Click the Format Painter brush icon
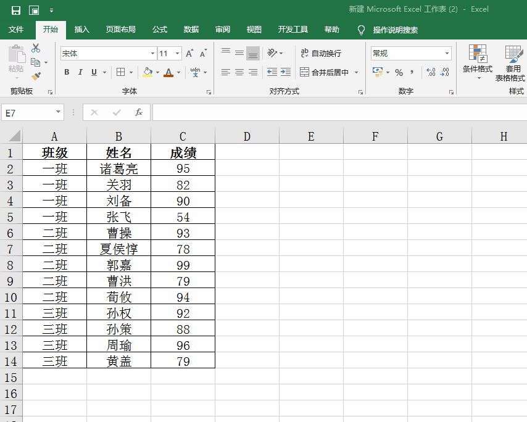 [x=36, y=77]
